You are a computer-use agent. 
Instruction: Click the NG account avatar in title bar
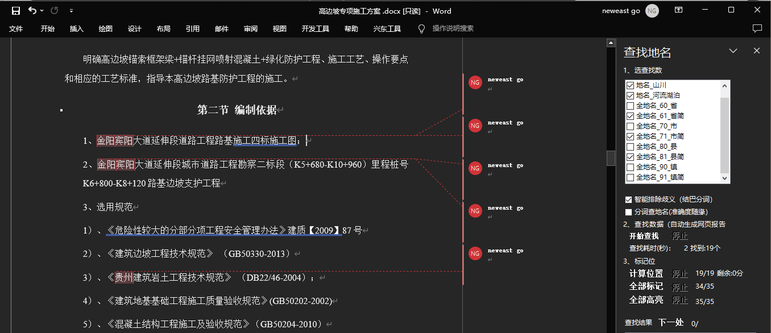652,11
